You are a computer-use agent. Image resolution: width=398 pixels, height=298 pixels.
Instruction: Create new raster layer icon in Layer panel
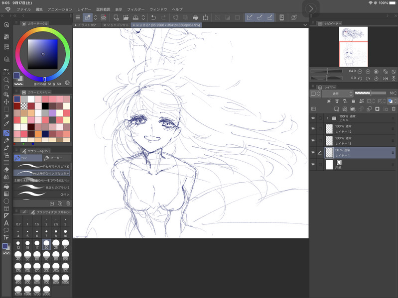pos(337,109)
